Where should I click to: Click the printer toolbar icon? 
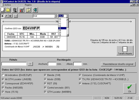(21, 10)
